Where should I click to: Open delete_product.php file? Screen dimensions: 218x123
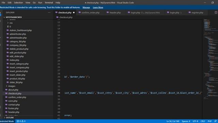coord(19,49)
